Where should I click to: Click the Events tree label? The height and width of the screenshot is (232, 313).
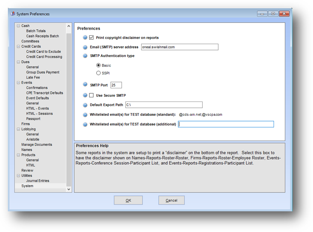[x=27, y=82]
